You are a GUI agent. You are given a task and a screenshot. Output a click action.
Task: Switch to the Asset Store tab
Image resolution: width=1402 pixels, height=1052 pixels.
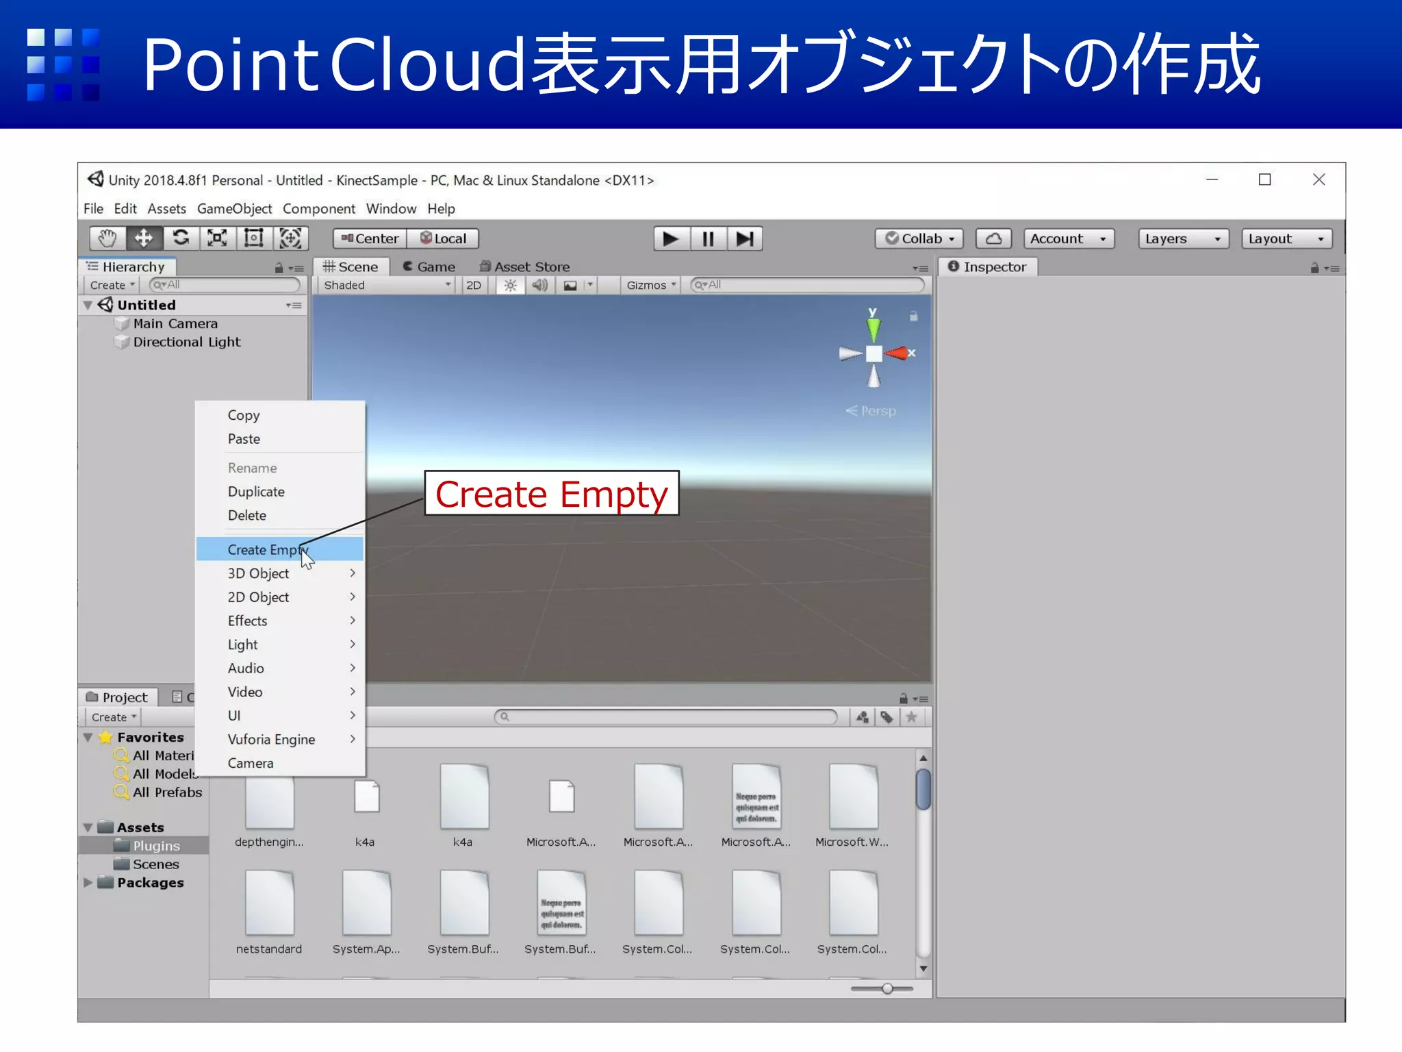tap(524, 267)
